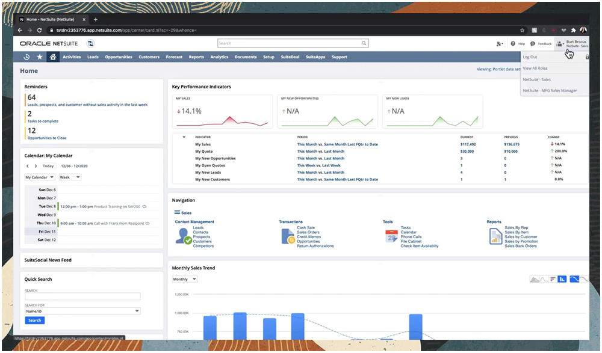Click the Quick Search text field
The image size is (602, 353).
click(x=82, y=296)
